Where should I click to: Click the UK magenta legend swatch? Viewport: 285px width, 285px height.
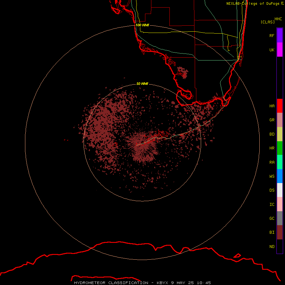[x=280, y=50]
